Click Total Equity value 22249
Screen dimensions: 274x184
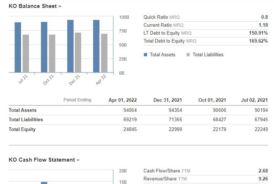[261, 130]
